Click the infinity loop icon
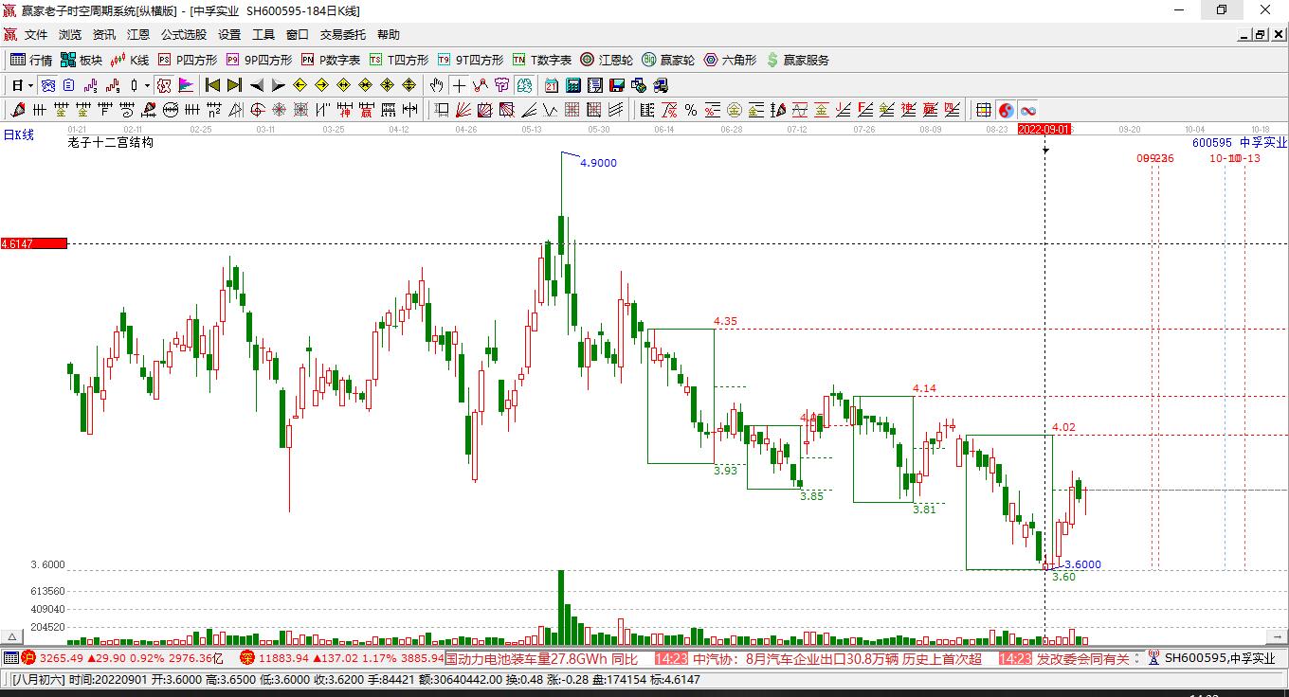 coord(1028,110)
